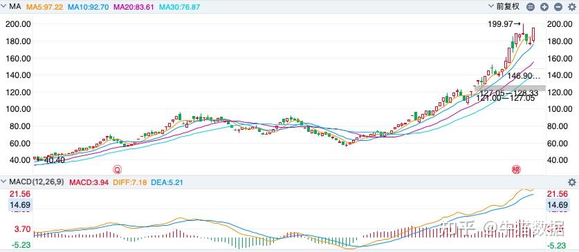Click the 121.00–127.05 gap label
The image size is (579, 252).
(506, 98)
